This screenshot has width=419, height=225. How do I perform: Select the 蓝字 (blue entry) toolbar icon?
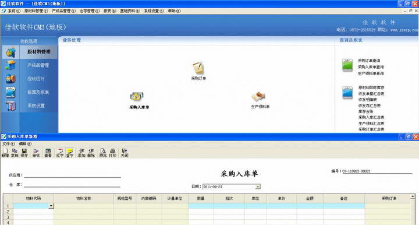pos(70,153)
